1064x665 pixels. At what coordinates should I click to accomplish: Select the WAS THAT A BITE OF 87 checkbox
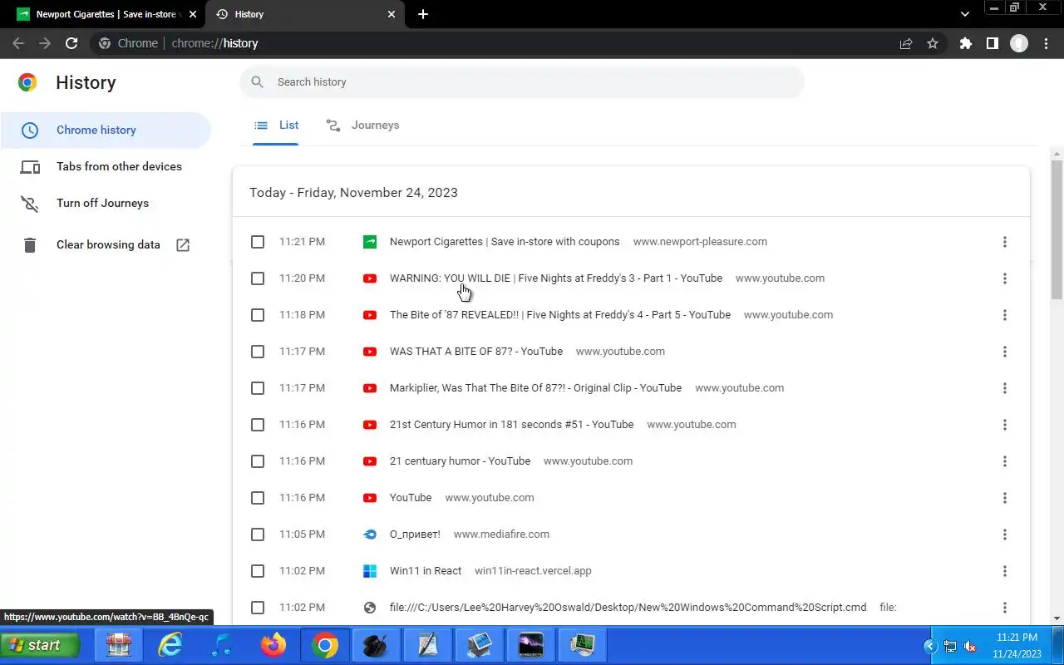pos(258,352)
